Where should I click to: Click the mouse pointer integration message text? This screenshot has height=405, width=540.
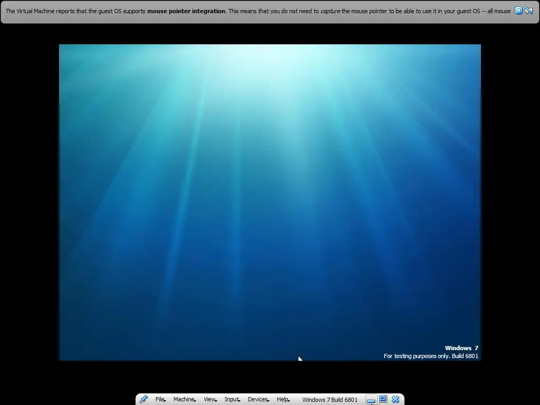[258, 11]
